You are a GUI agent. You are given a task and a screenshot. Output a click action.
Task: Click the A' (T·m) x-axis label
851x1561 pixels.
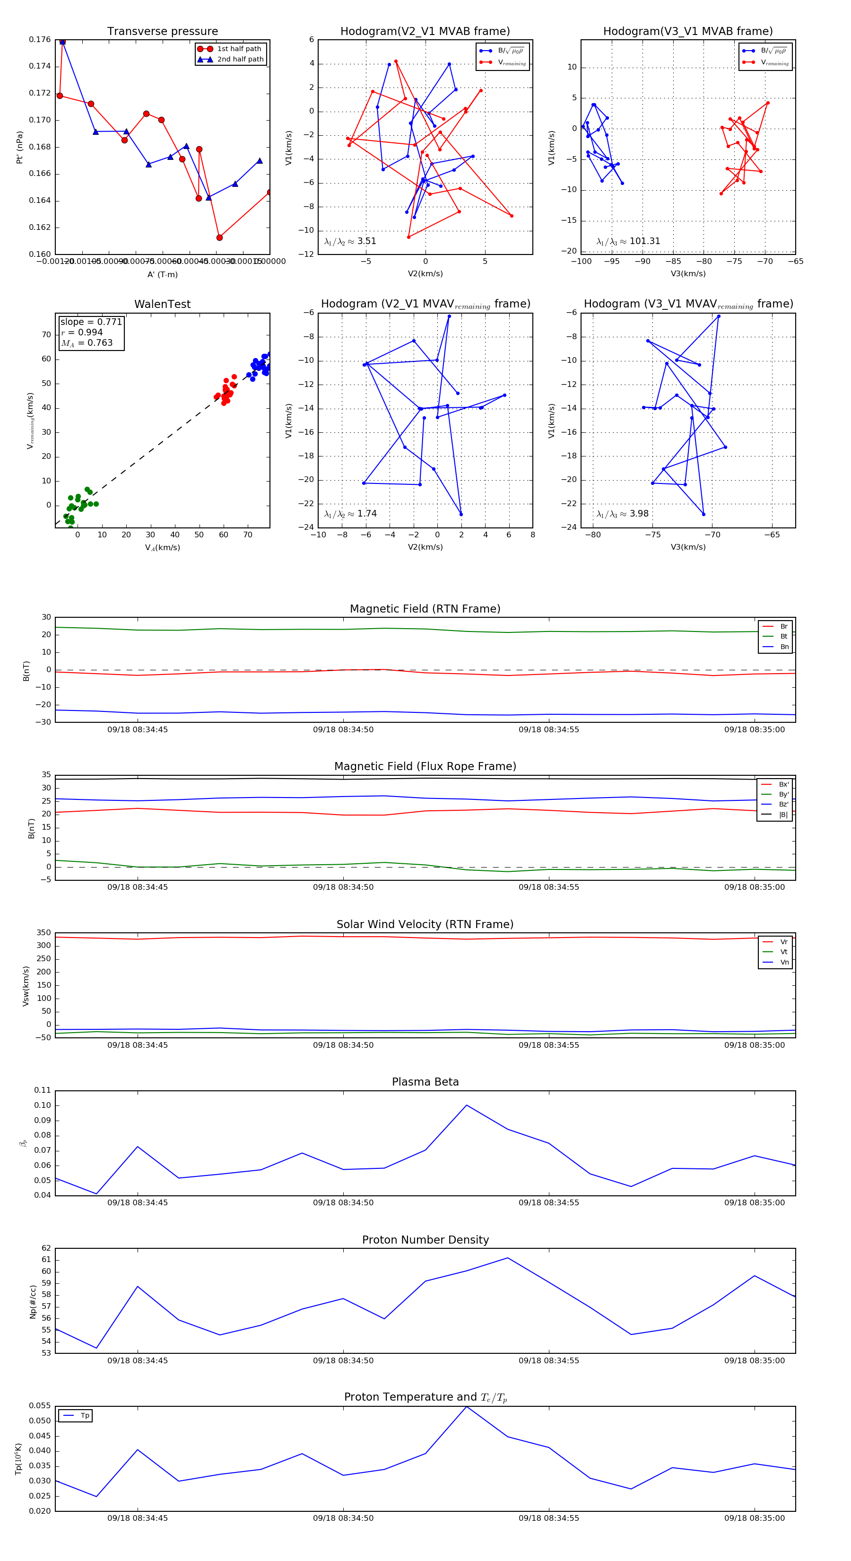click(x=162, y=274)
